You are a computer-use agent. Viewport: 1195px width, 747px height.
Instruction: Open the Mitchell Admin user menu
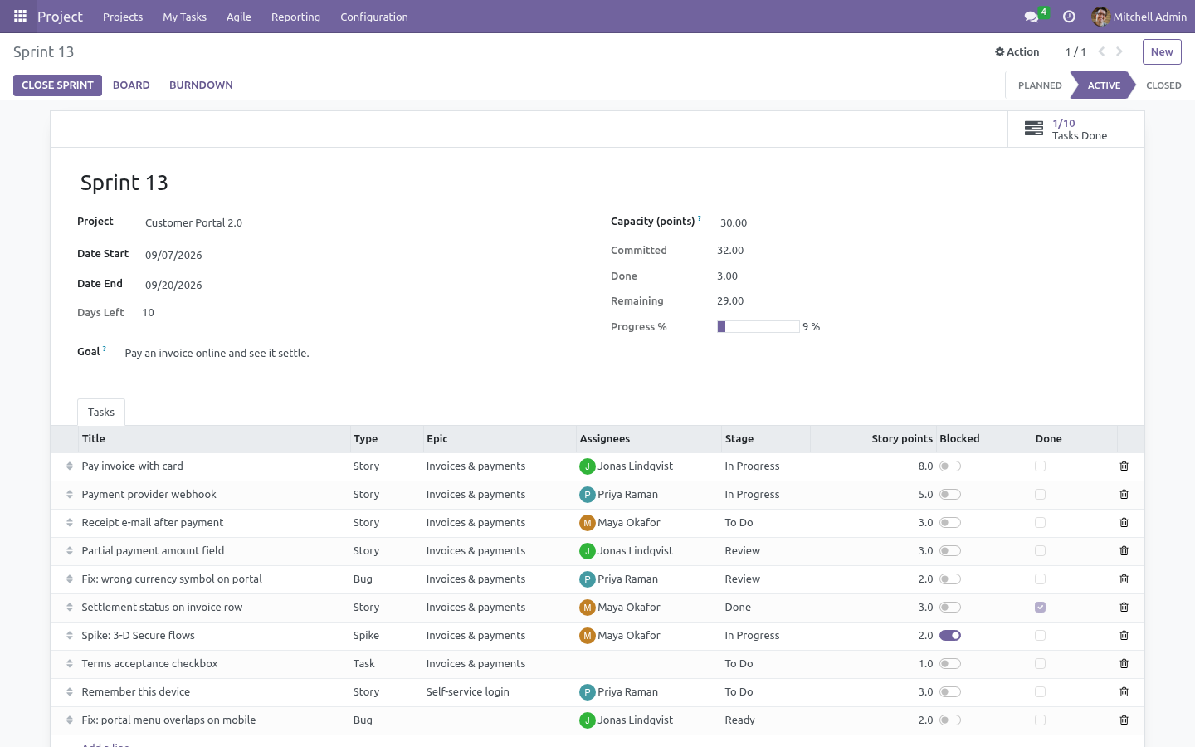1139,17
